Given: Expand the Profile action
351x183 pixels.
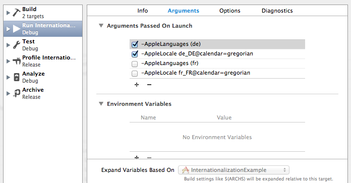Looking at the screenshot, I should pyautogui.click(x=8, y=61).
